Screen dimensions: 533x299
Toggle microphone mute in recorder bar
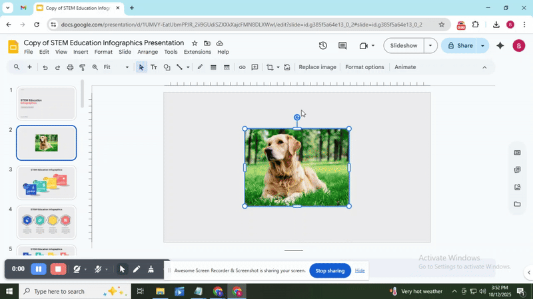tap(98, 269)
